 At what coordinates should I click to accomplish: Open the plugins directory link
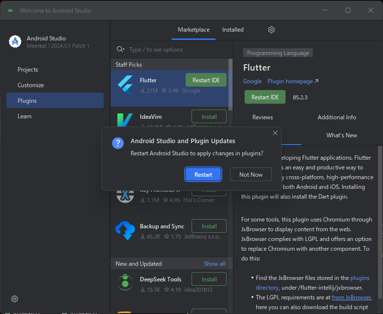(x=312, y=283)
